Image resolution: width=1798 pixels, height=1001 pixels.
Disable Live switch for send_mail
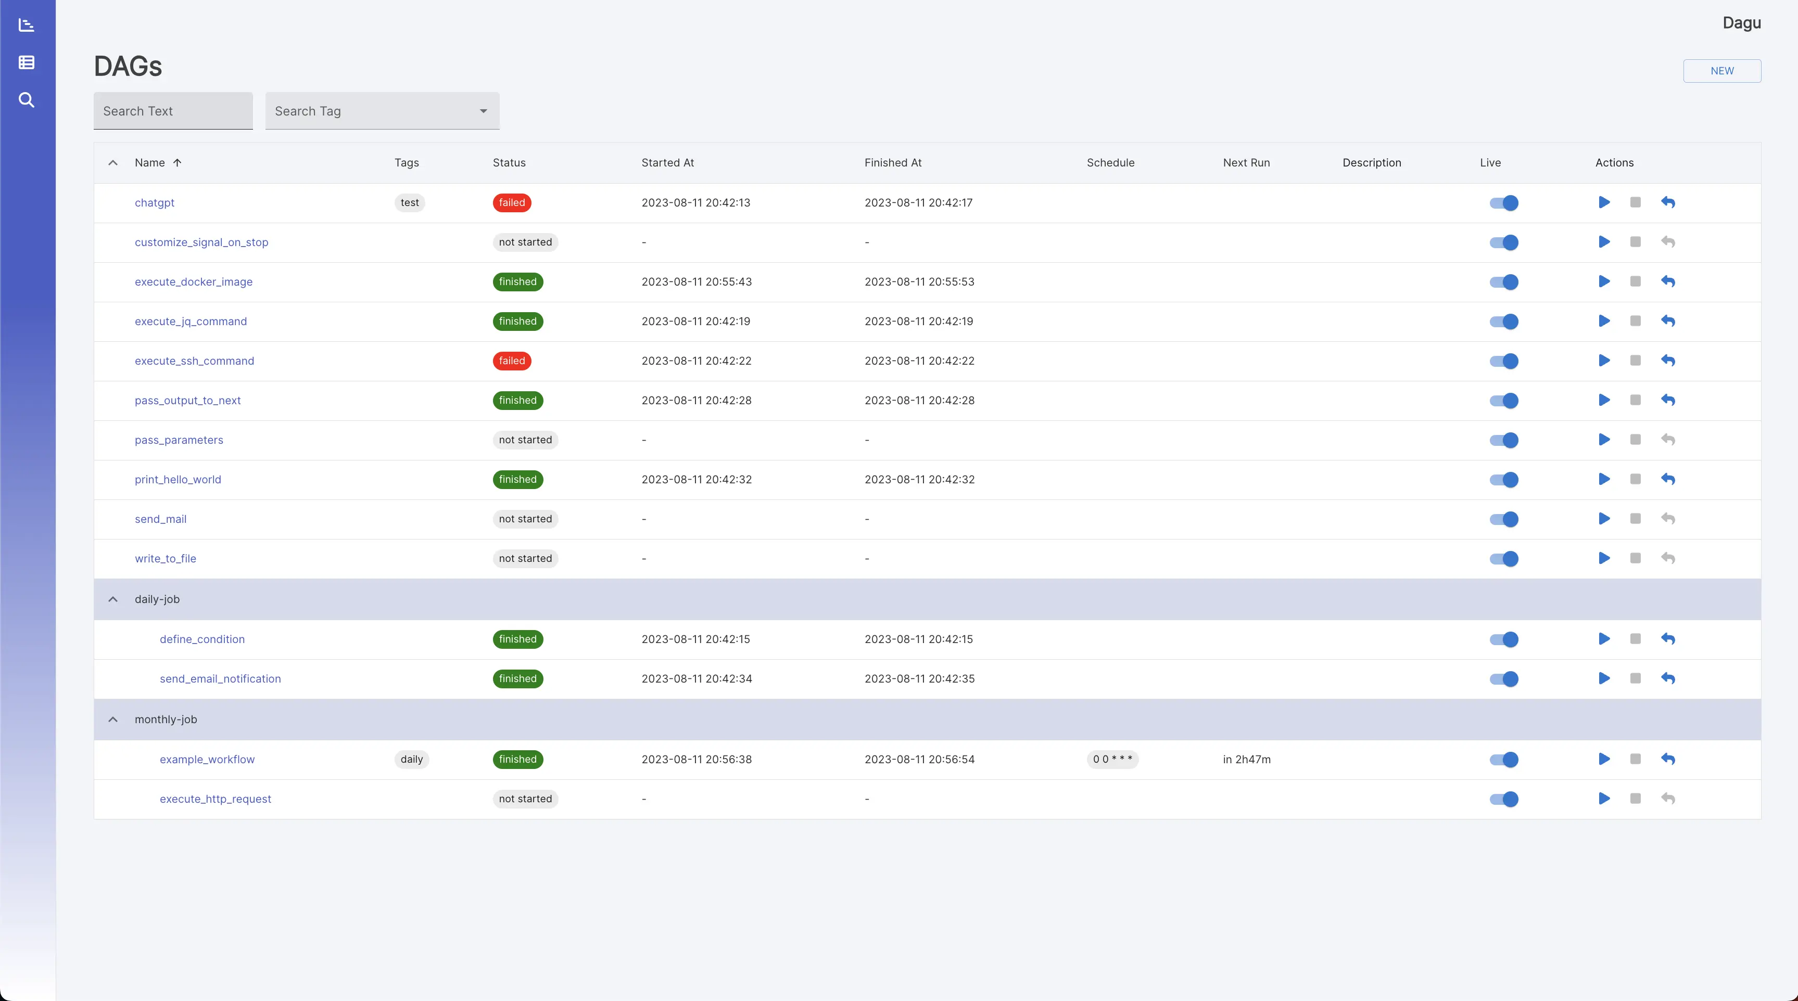coord(1503,519)
